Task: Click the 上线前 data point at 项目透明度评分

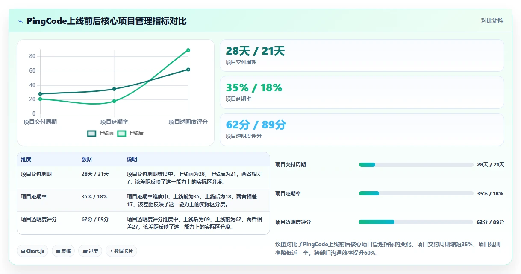Action: pyautogui.click(x=188, y=70)
